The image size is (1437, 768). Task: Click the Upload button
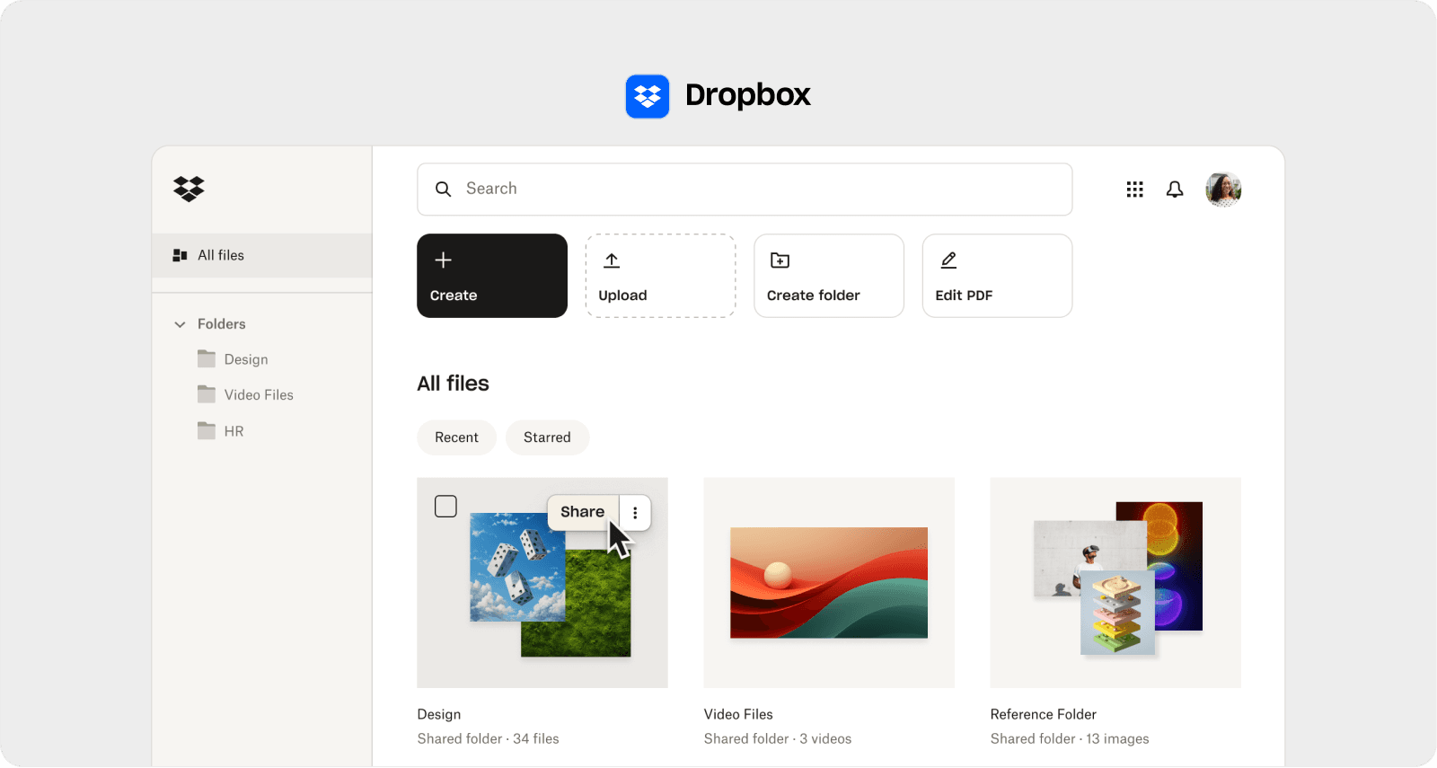pyautogui.click(x=660, y=276)
